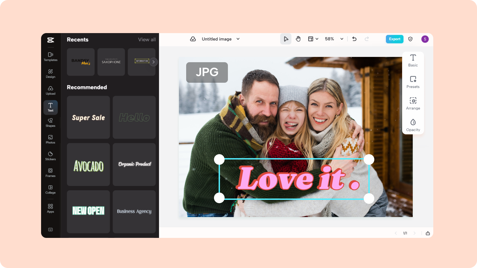Pick the BANDSY Men's recent text style
The width and height of the screenshot is (477, 268).
click(81, 62)
